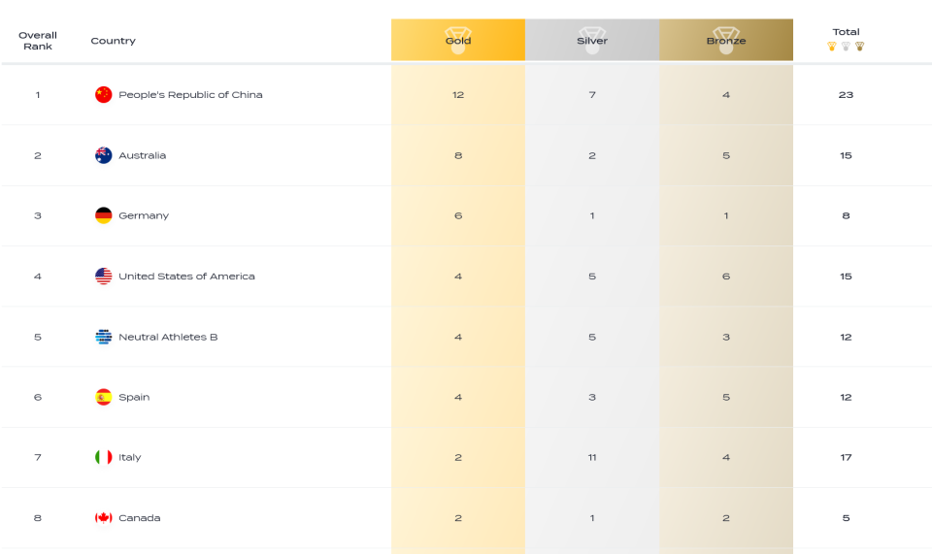Click the Country column header

[113, 41]
